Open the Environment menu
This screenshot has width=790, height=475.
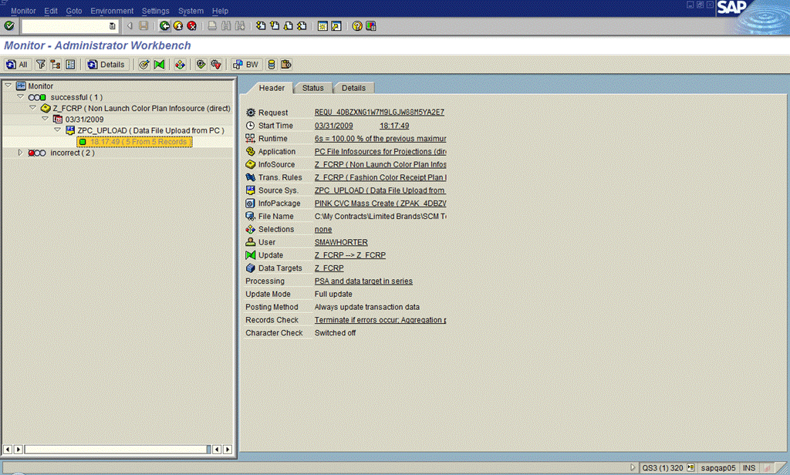tap(112, 11)
